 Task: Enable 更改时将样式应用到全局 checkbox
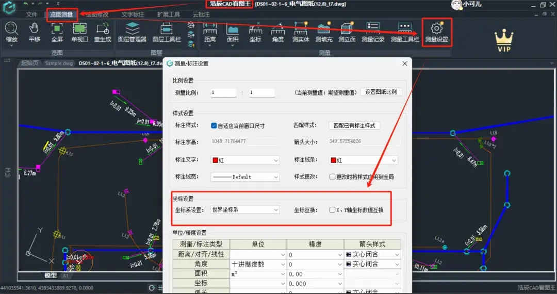[332, 177]
